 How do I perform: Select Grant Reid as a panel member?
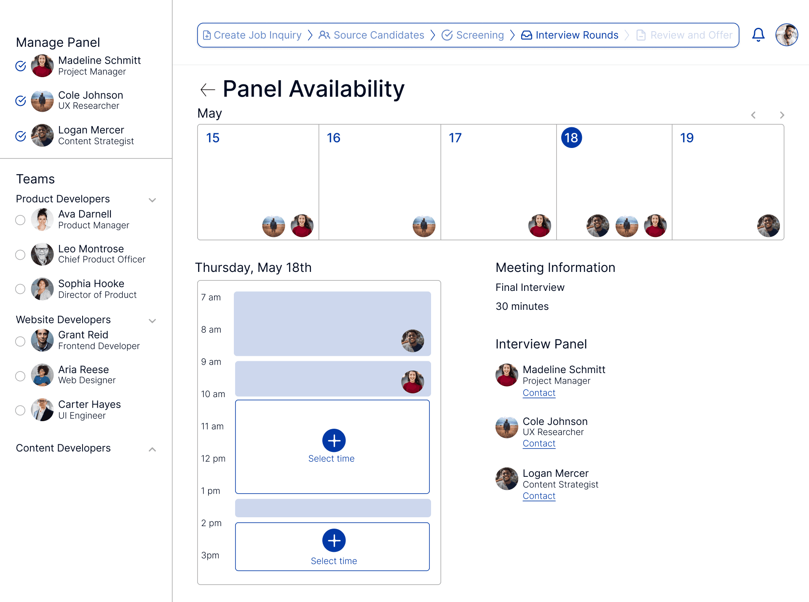coord(20,341)
